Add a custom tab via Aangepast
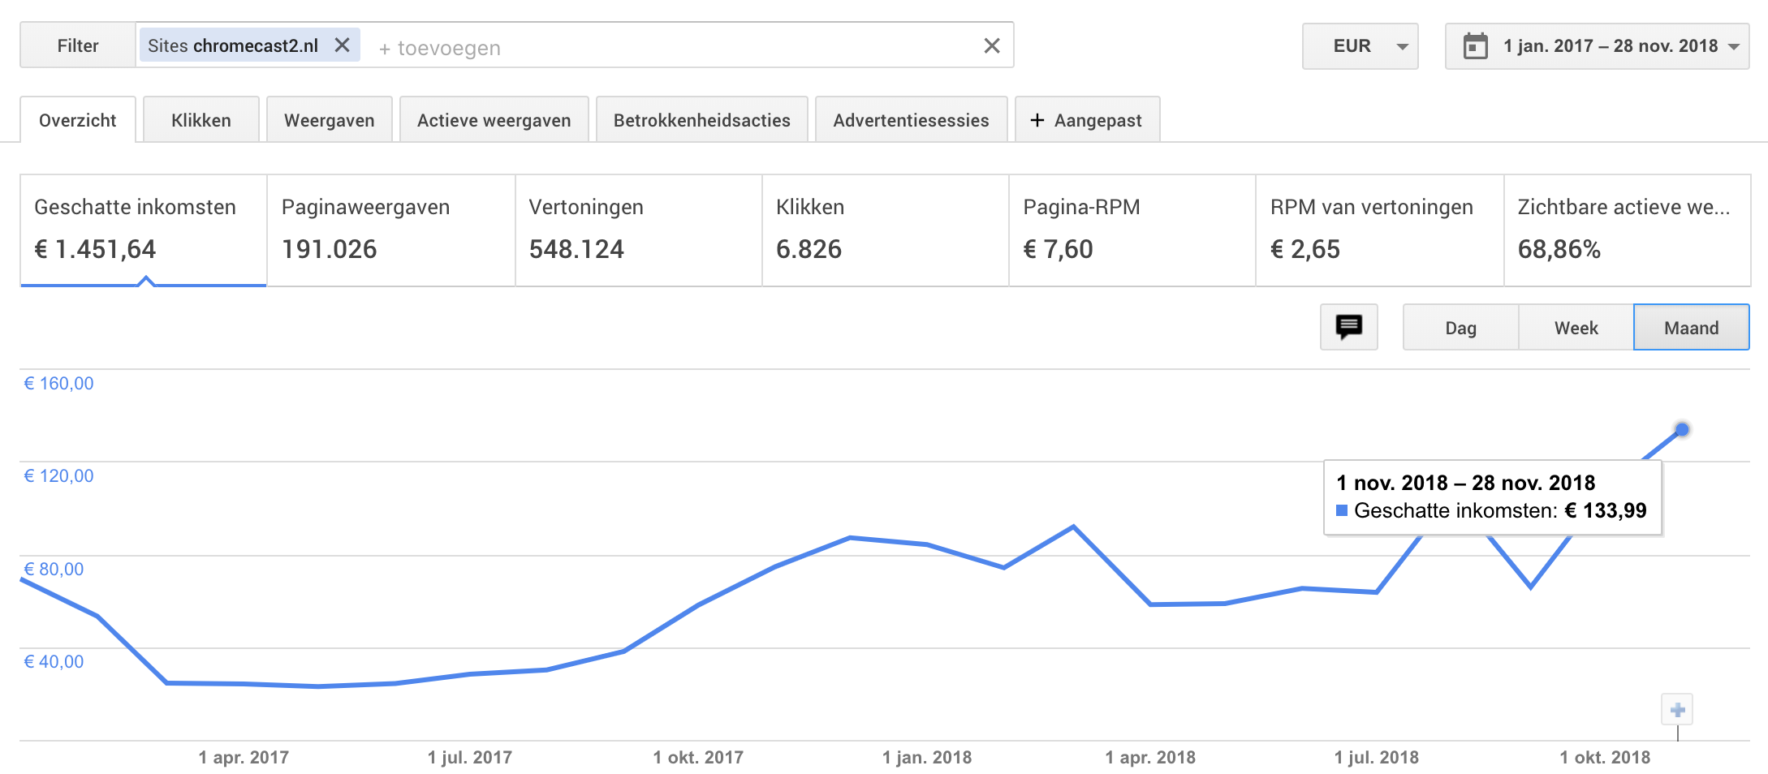 1088,120
